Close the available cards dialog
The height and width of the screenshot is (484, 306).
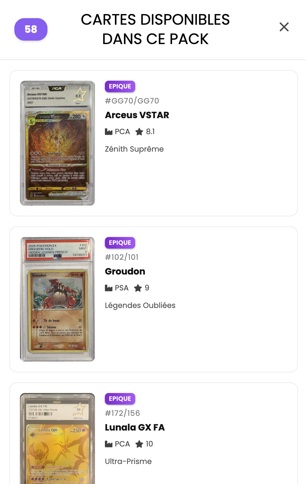tap(284, 27)
